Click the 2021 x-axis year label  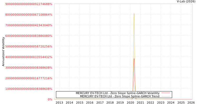pos(140,103)
